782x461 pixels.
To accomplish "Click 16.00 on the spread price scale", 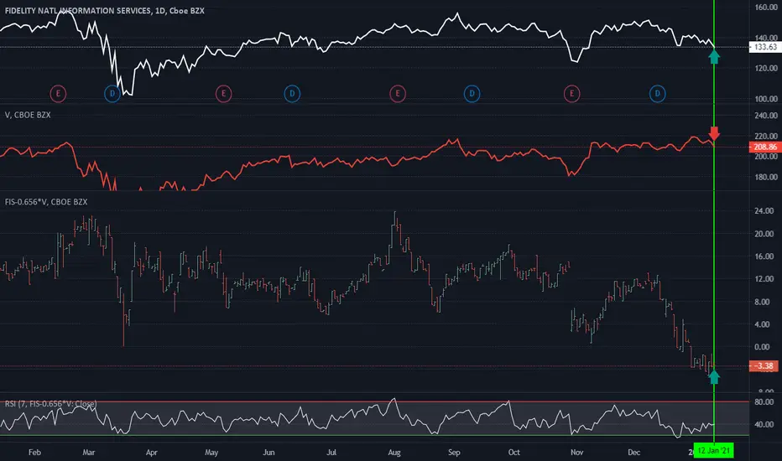I will pyautogui.click(x=764, y=256).
